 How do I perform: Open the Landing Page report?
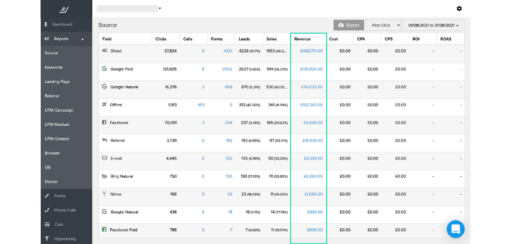click(57, 81)
